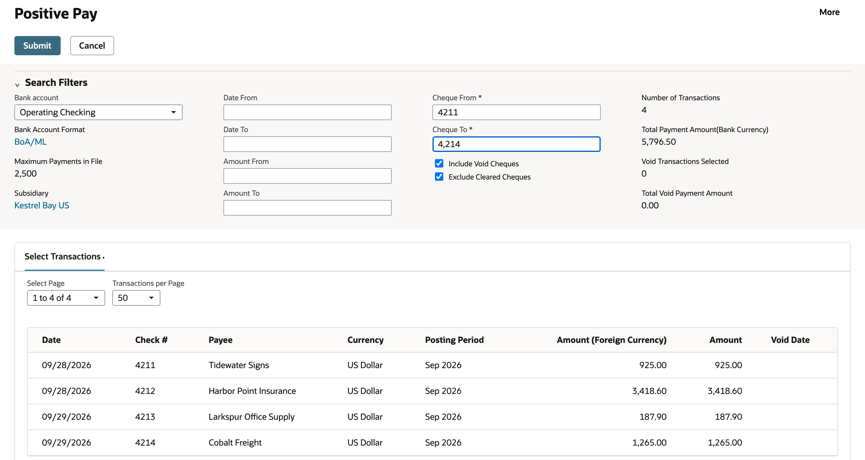Select the Harbor Point Insurance payee cell
Viewport: 865px width, 460px height.
click(252, 391)
